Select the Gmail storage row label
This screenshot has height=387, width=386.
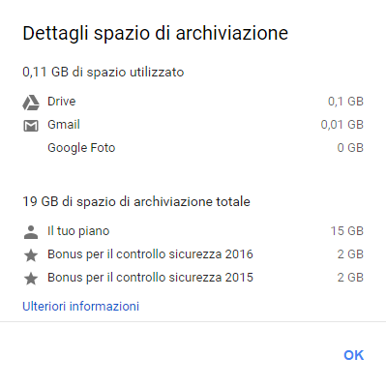(x=64, y=125)
